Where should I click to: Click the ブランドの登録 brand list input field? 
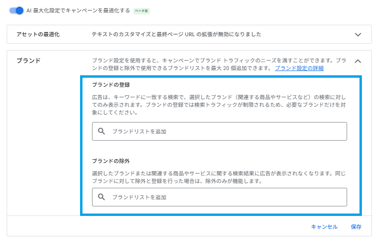pyautogui.click(x=219, y=132)
